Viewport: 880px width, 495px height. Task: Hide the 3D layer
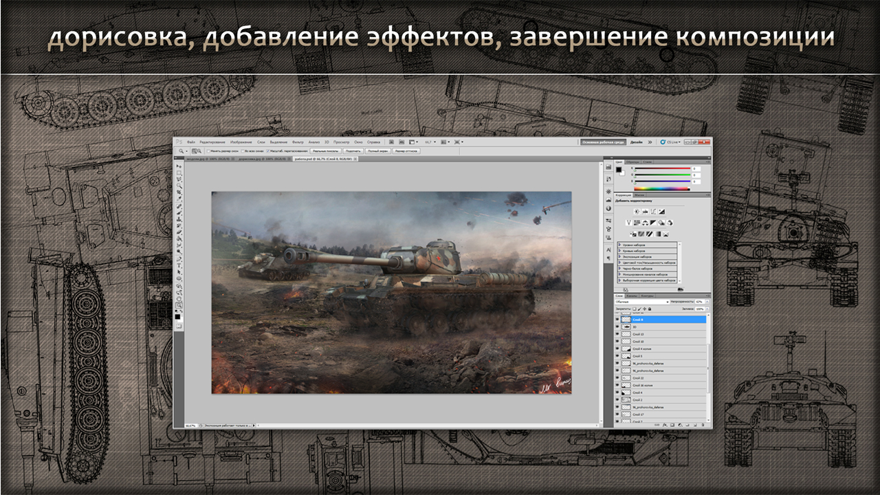click(617, 327)
